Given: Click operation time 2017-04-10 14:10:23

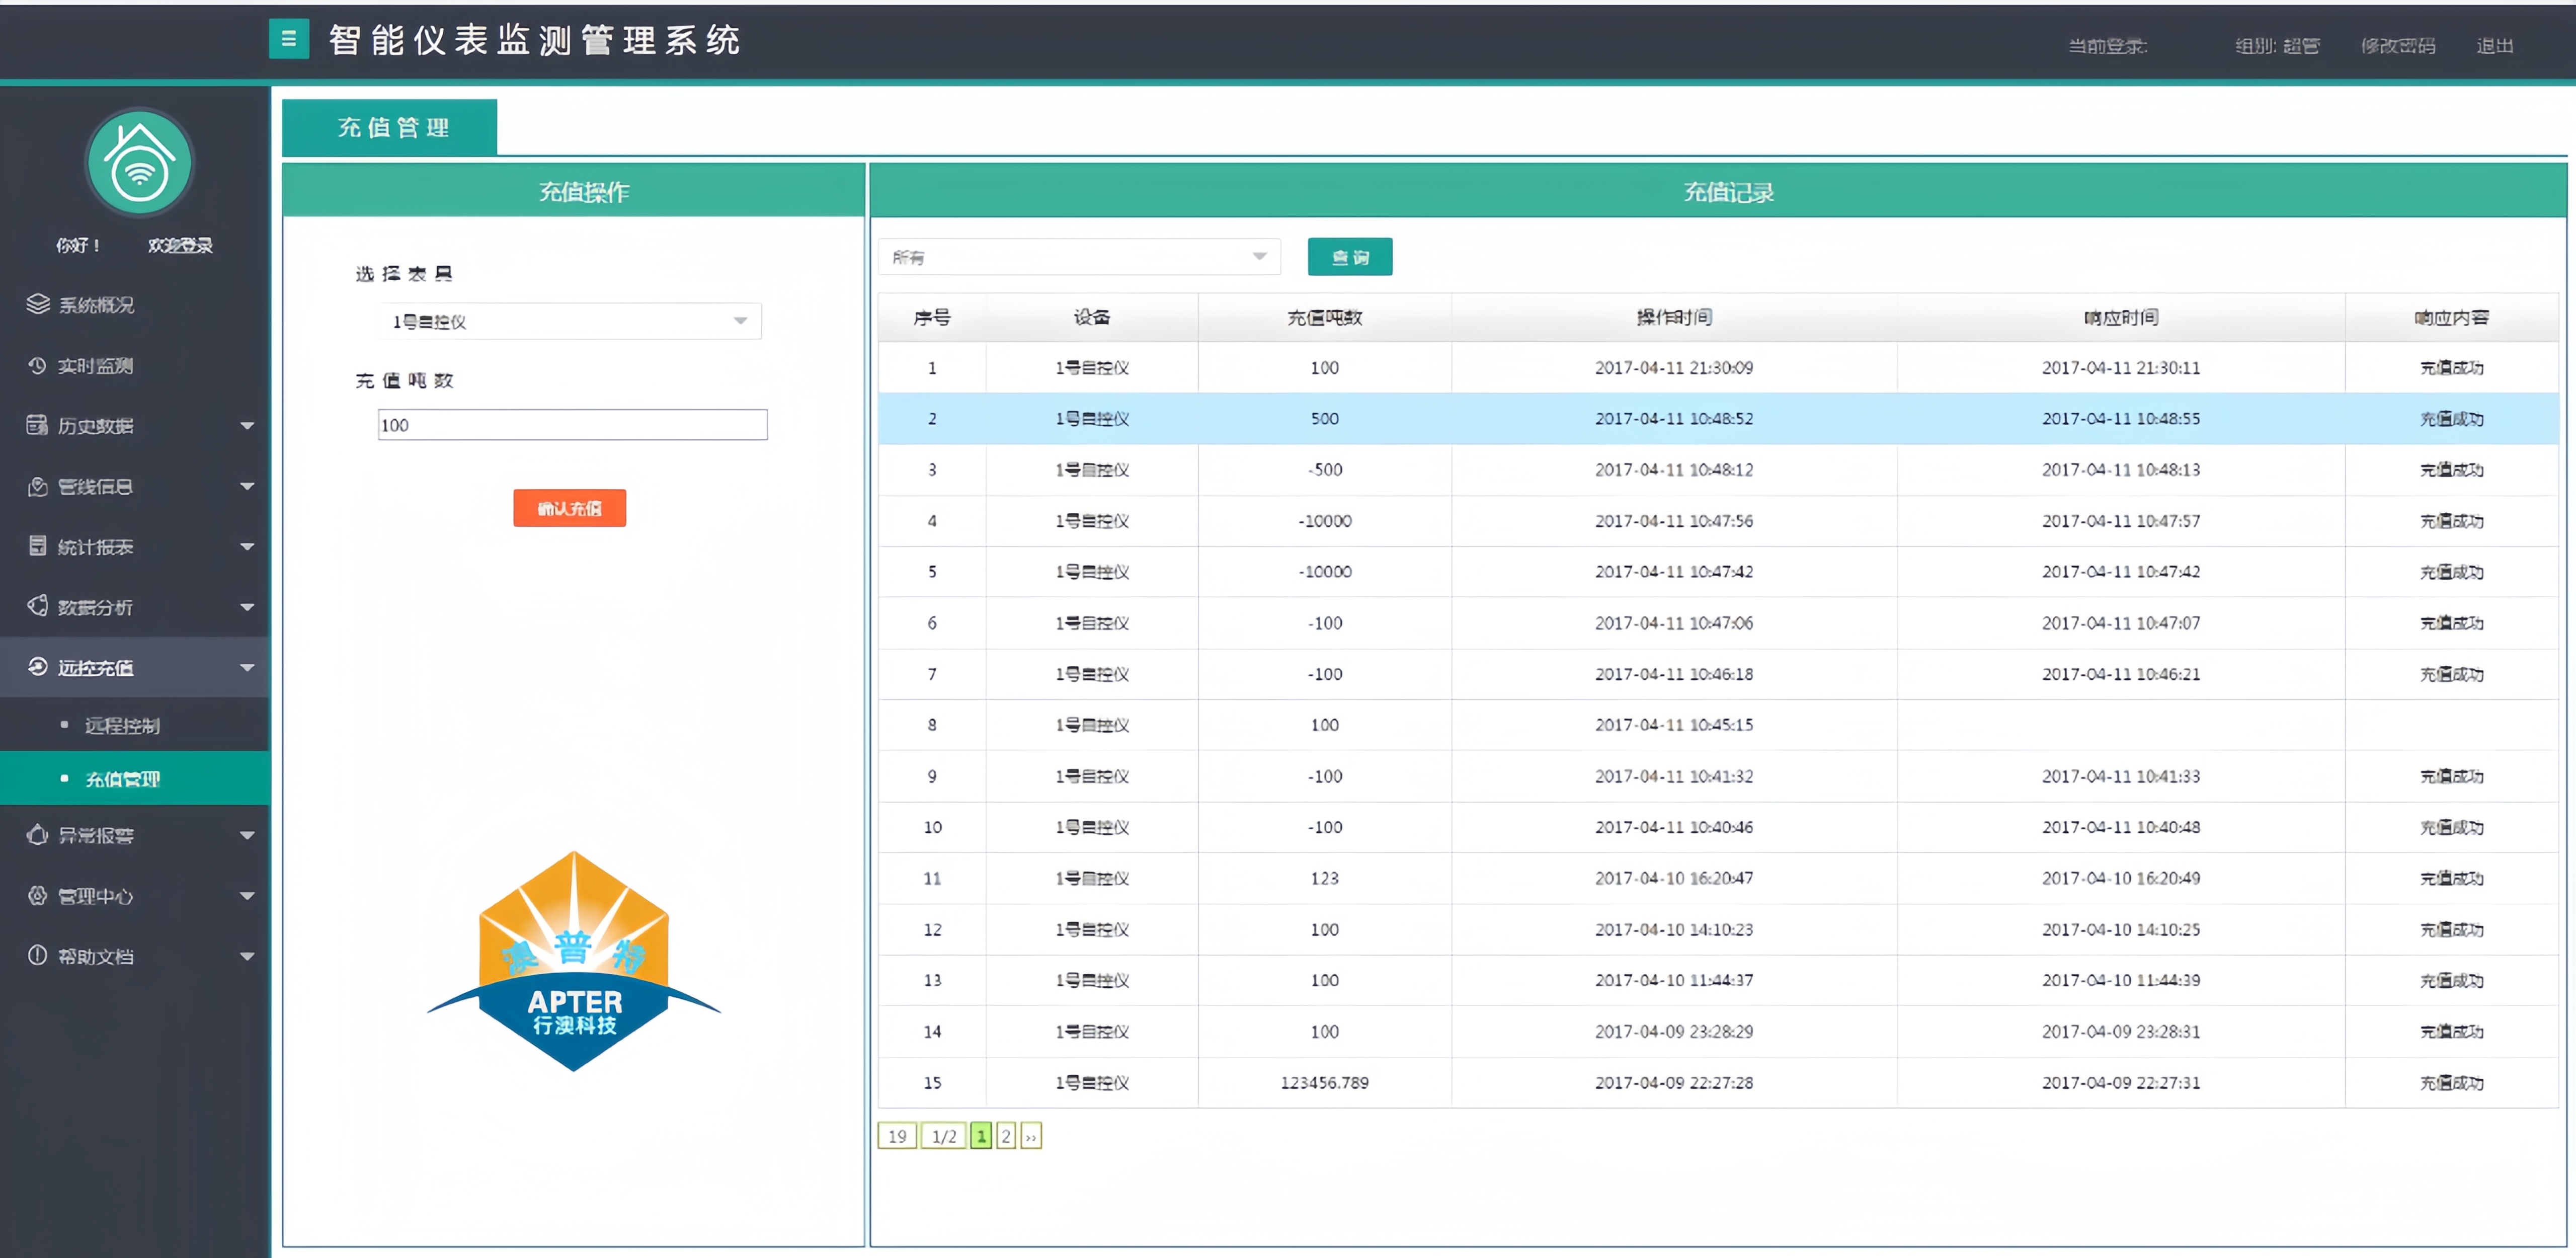Looking at the screenshot, I should point(1674,929).
